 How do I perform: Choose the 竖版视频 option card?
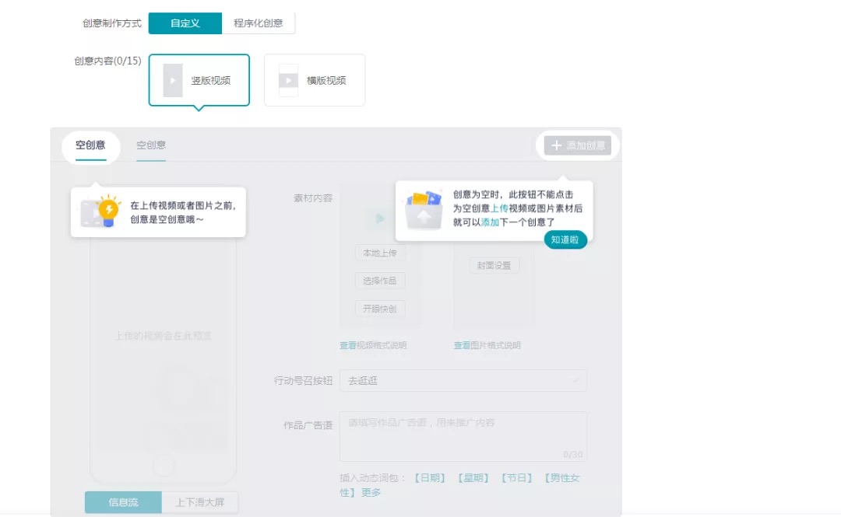pyautogui.click(x=199, y=80)
